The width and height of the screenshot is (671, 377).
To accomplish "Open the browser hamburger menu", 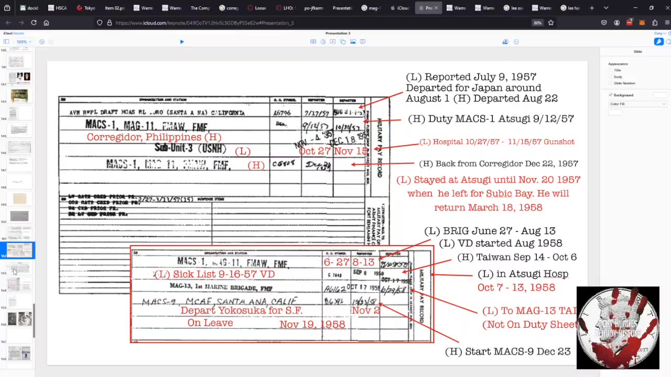I will (x=667, y=23).
